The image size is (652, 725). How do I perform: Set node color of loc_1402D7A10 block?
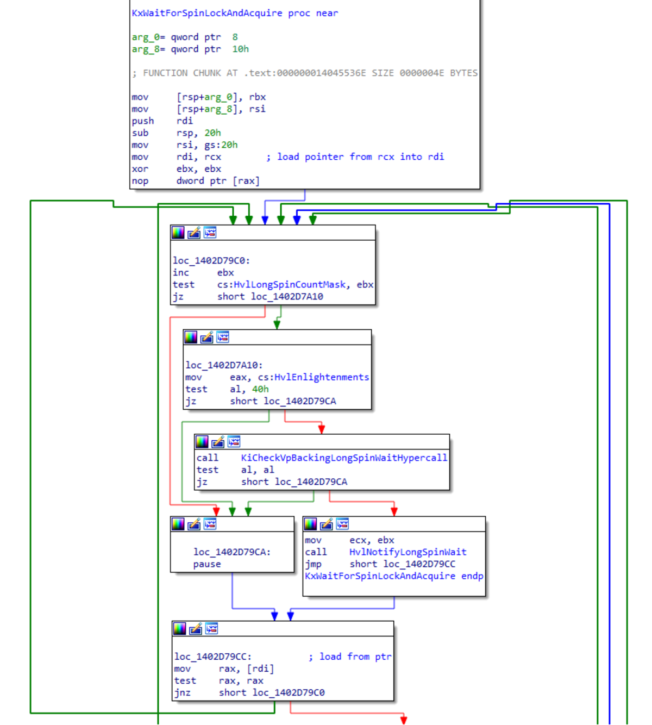(191, 337)
